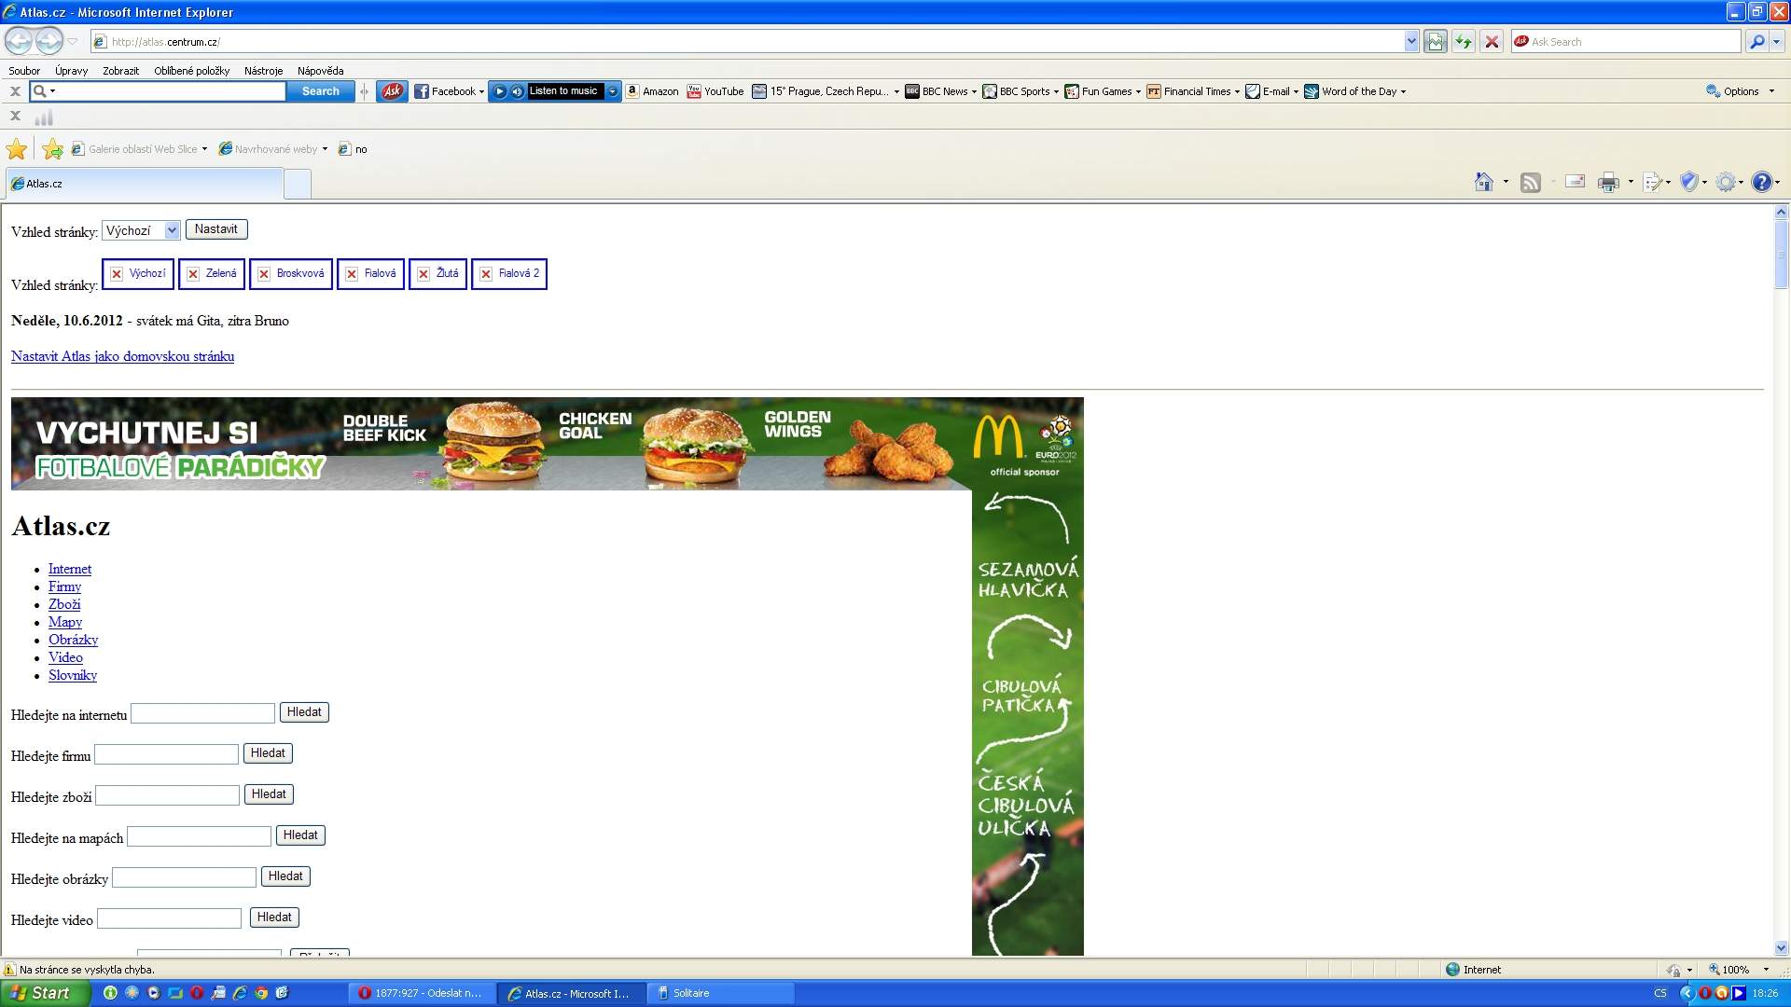The height and width of the screenshot is (1007, 1791).
Task: Click the Stop loading X icon
Action: coord(1492,42)
